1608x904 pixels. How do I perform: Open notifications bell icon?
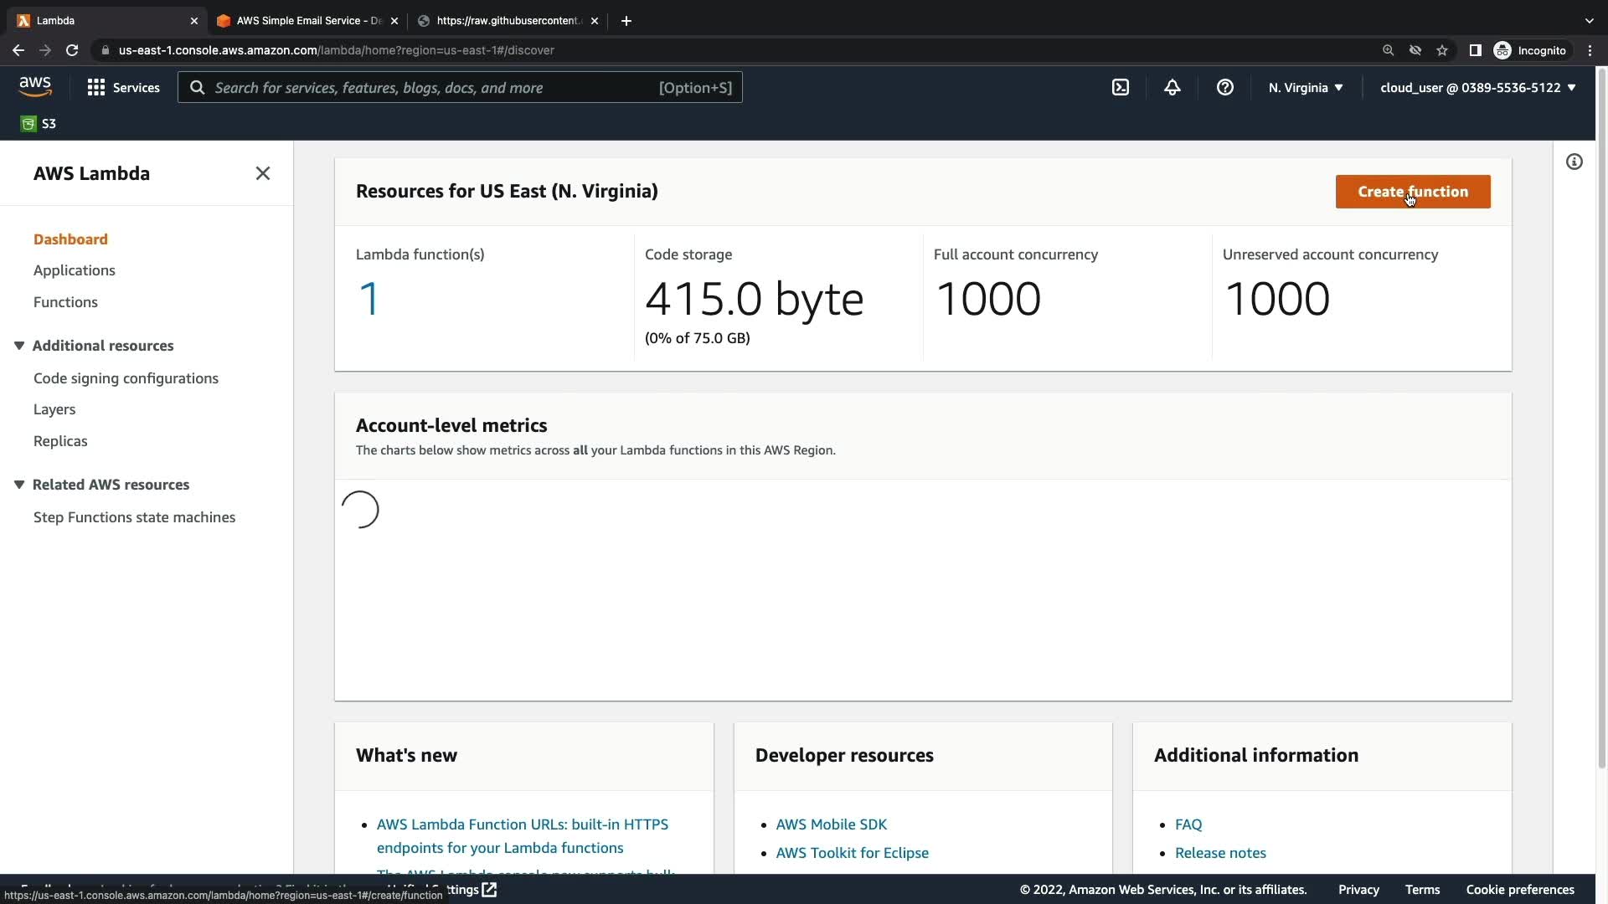[1172, 87]
